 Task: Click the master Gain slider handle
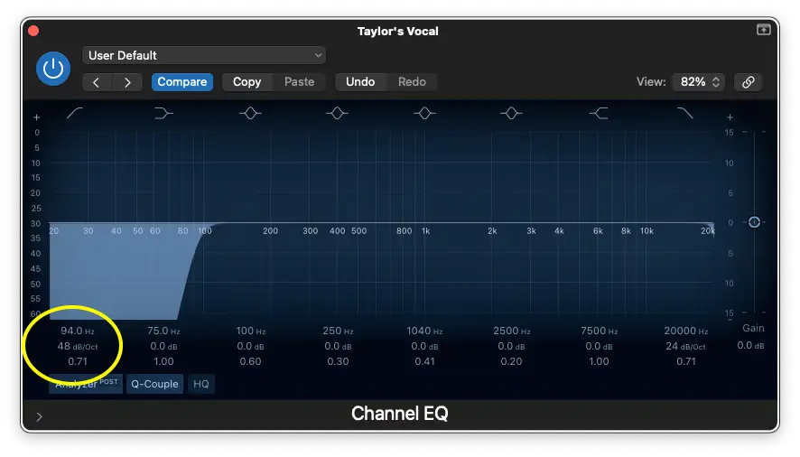[x=754, y=222]
